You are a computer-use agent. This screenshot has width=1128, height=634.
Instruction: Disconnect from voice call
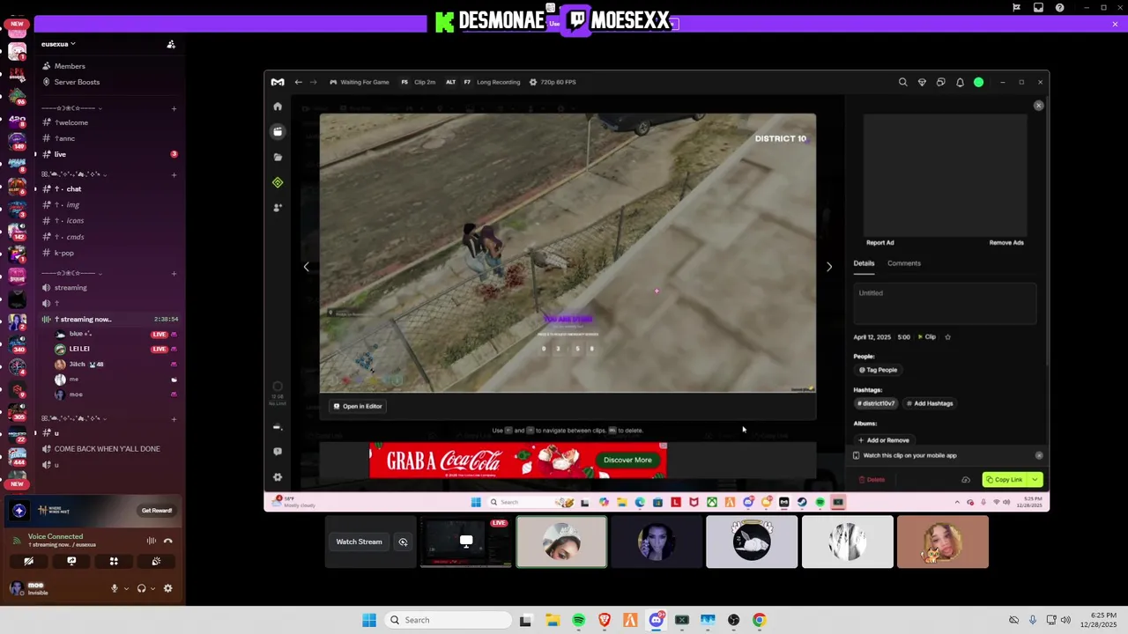tap(167, 541)
